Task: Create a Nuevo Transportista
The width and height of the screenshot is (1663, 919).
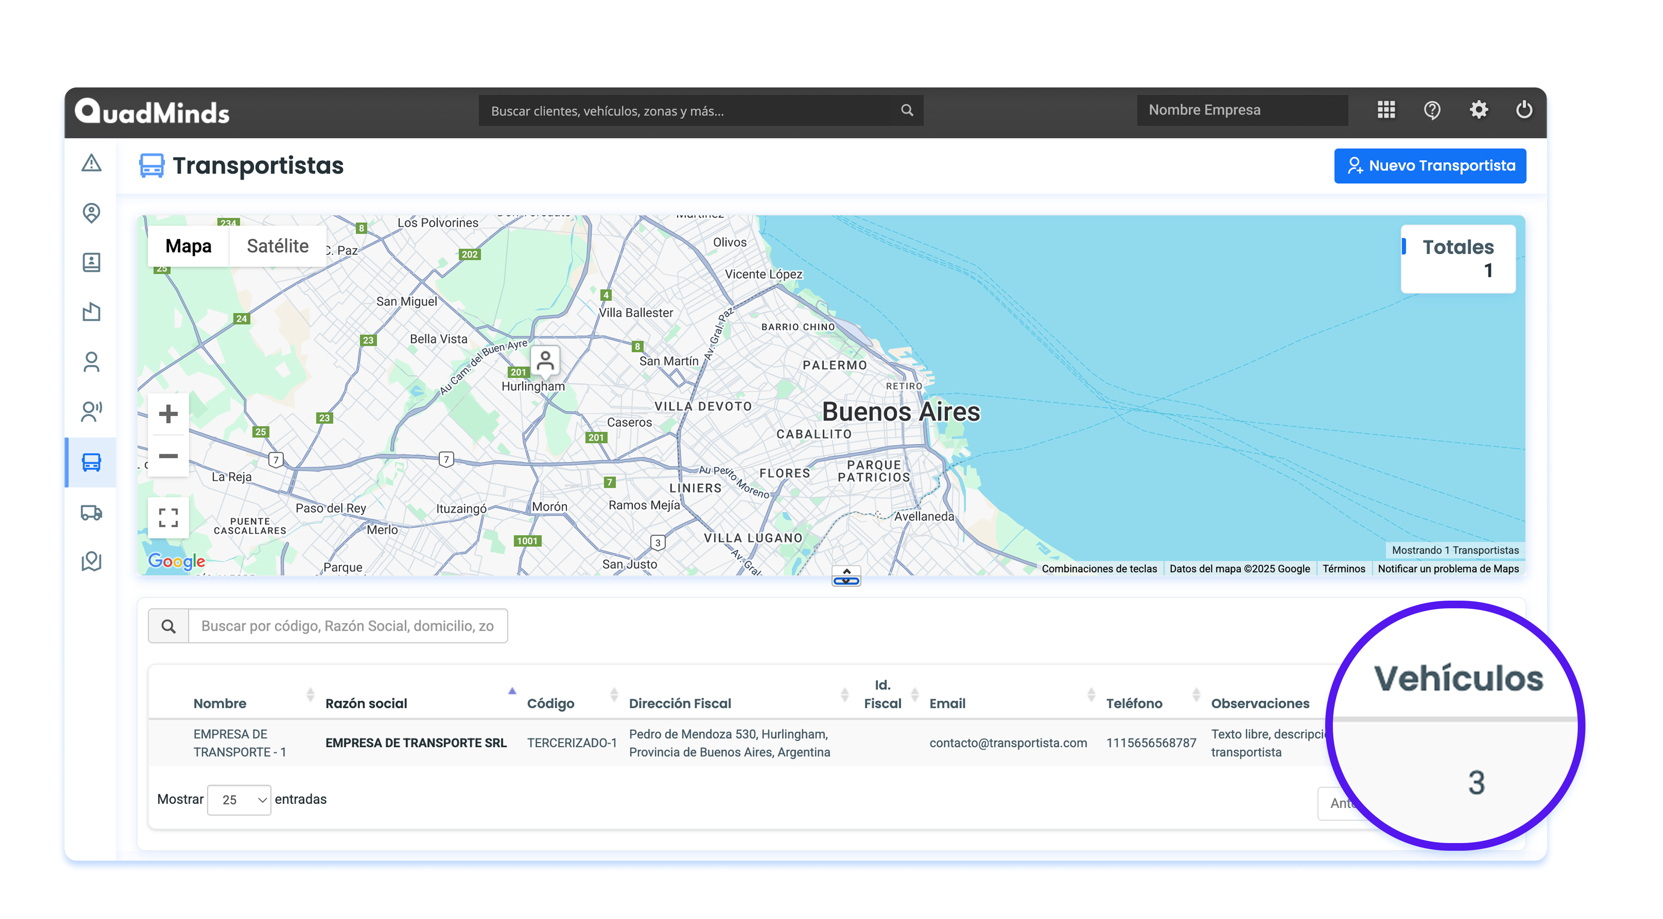Action: pos(1430,166)
